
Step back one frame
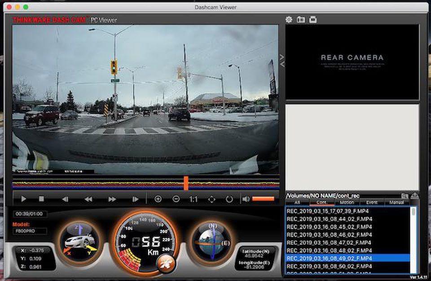[65, 199]
